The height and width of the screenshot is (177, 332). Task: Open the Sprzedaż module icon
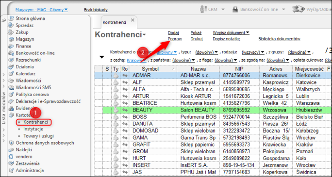[11, 25]
